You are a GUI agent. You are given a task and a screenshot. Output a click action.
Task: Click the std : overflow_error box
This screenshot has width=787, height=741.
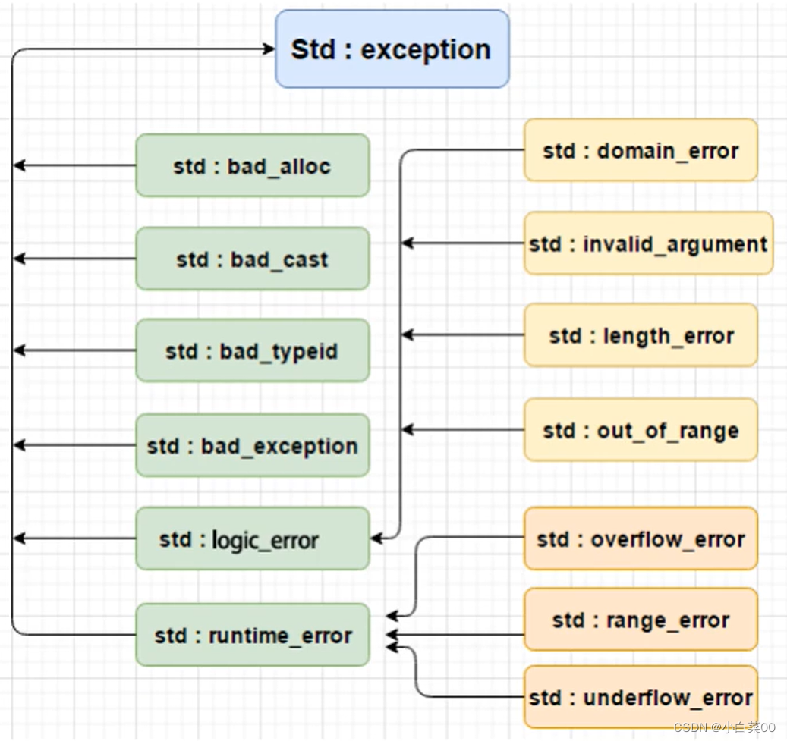(x=640, y=539)
